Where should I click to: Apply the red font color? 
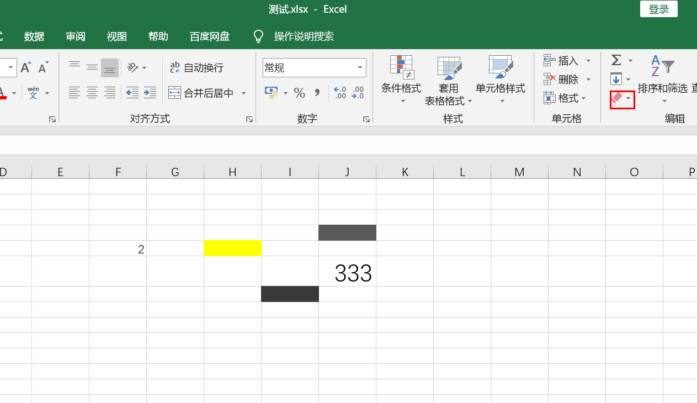click(x=3, y=93)
